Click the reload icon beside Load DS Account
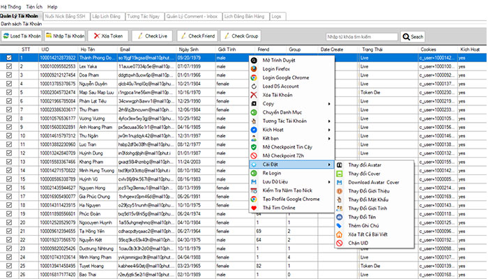Image resolution: width=488 pixels, height=279 pixels. coord(254,86)
